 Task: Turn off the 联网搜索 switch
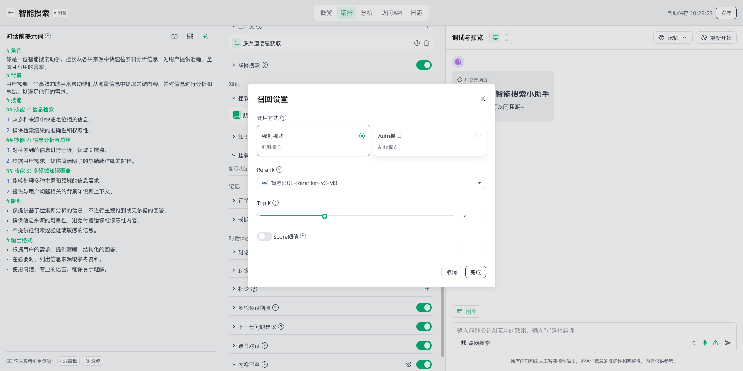coord(424,65)
